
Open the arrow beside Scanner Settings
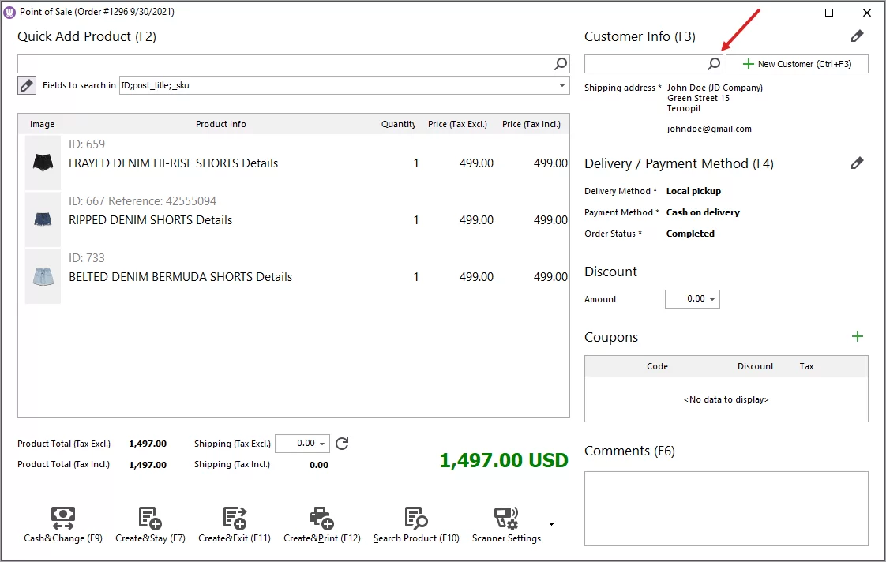pyautogui.click(x=551, y=525)
